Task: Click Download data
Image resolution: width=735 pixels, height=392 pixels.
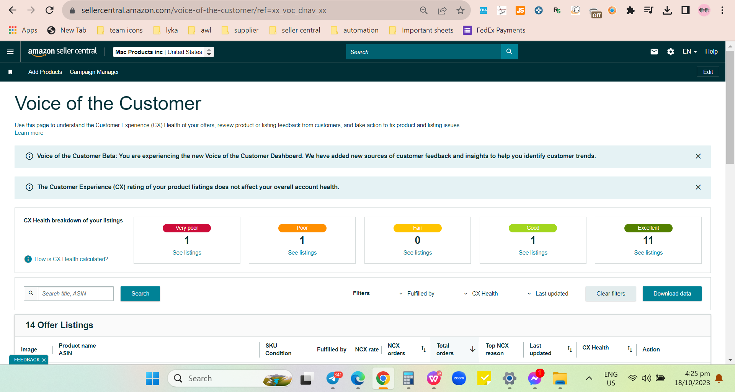Action: pyautogui.click(x=672, y=294)
